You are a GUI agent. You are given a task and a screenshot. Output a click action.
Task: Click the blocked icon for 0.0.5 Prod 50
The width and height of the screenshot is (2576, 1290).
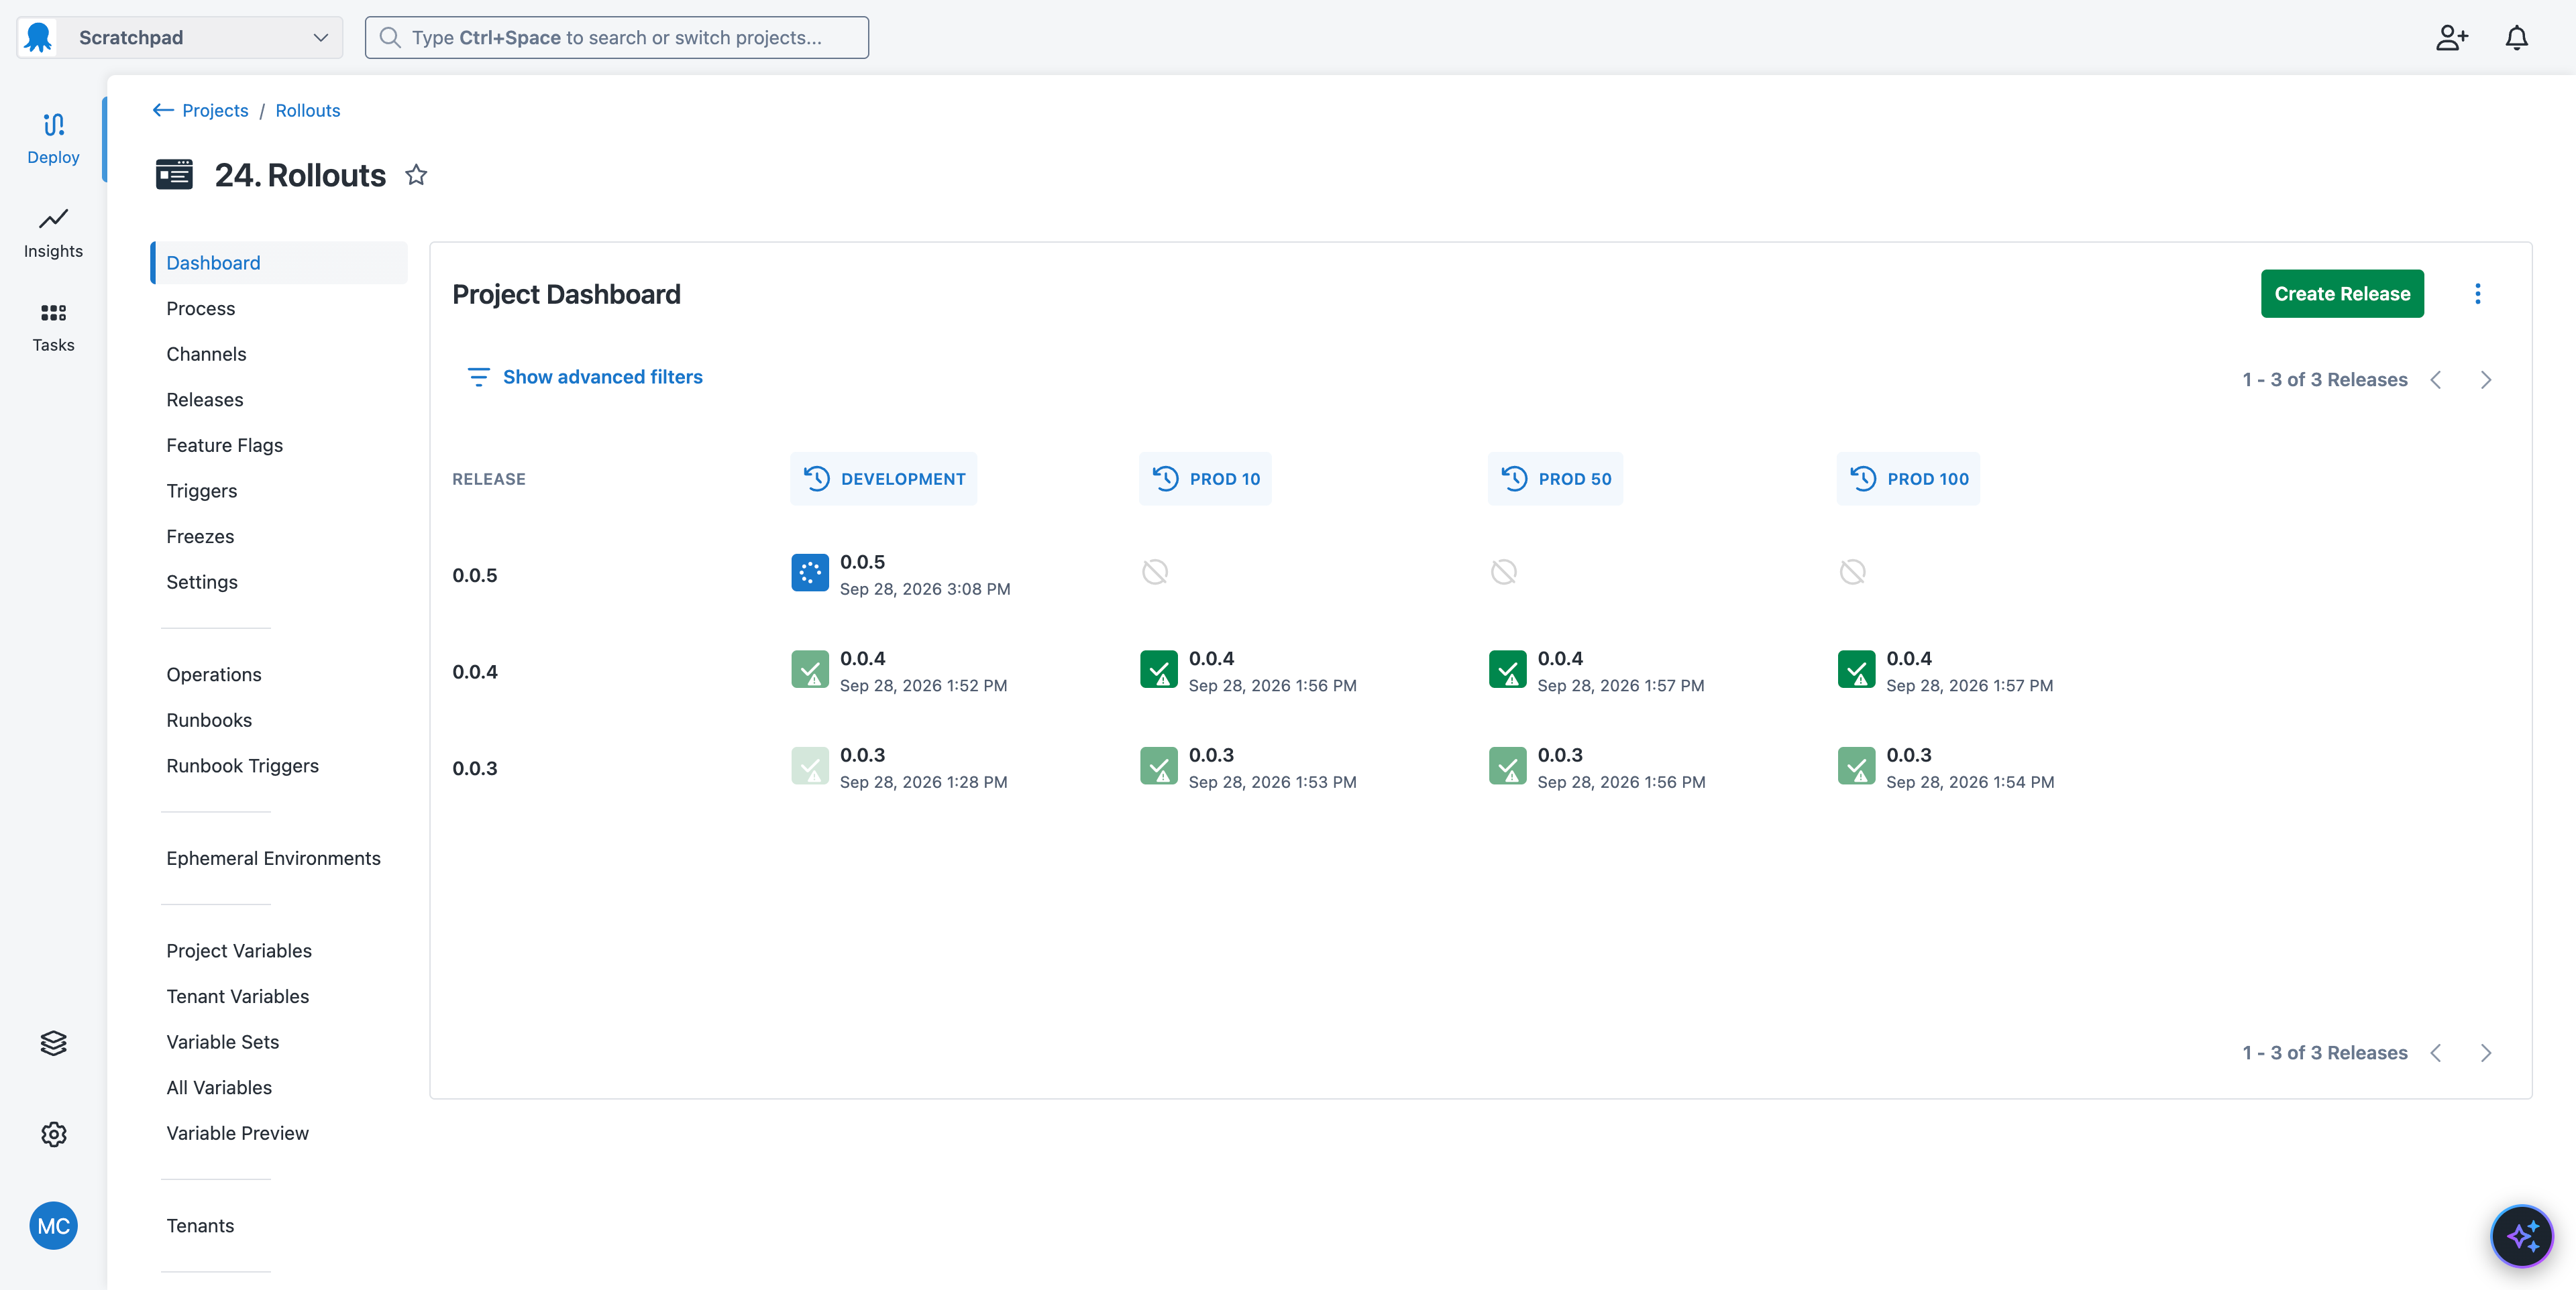point(1504,571)
